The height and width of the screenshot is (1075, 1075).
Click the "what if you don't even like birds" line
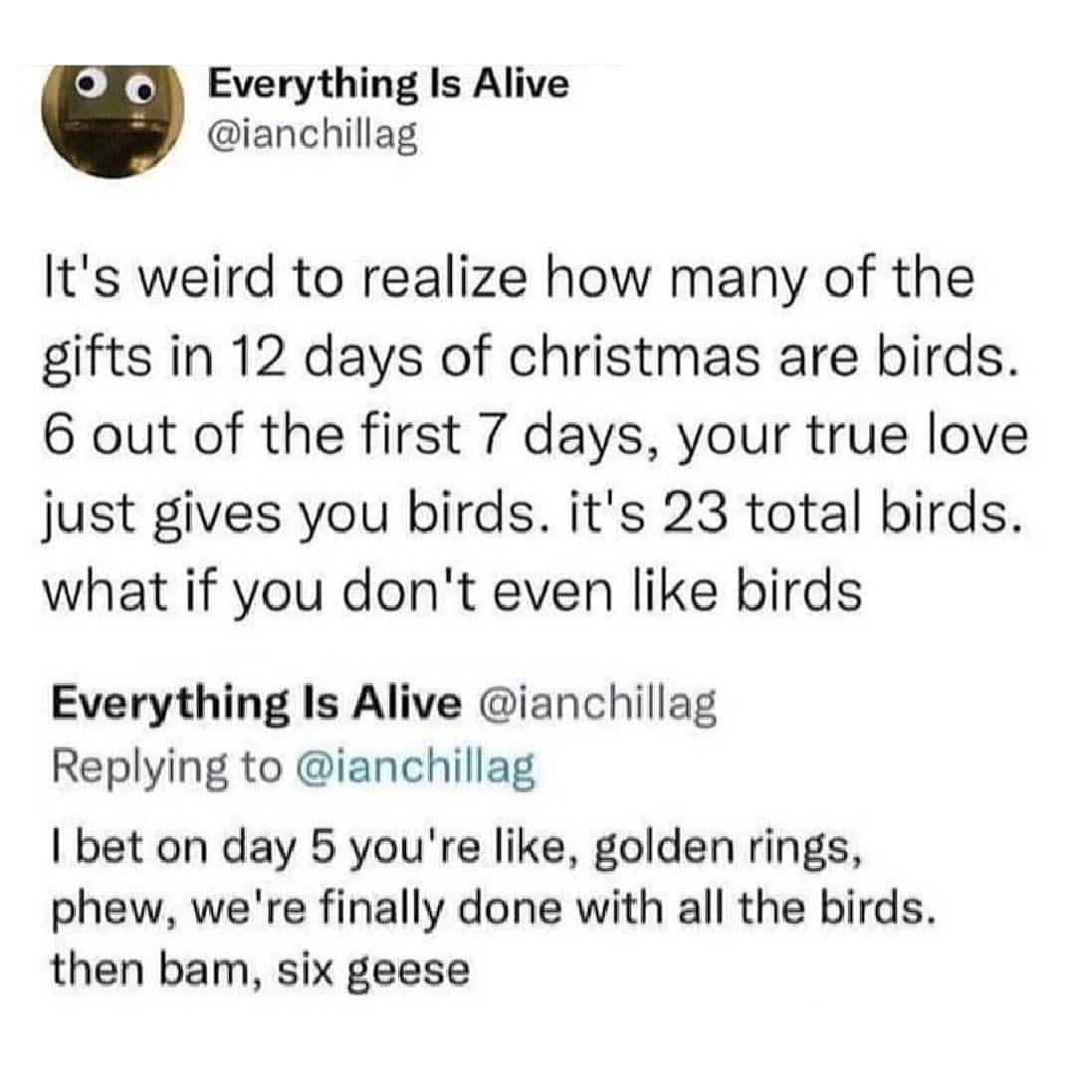click(x=455, y=593)
